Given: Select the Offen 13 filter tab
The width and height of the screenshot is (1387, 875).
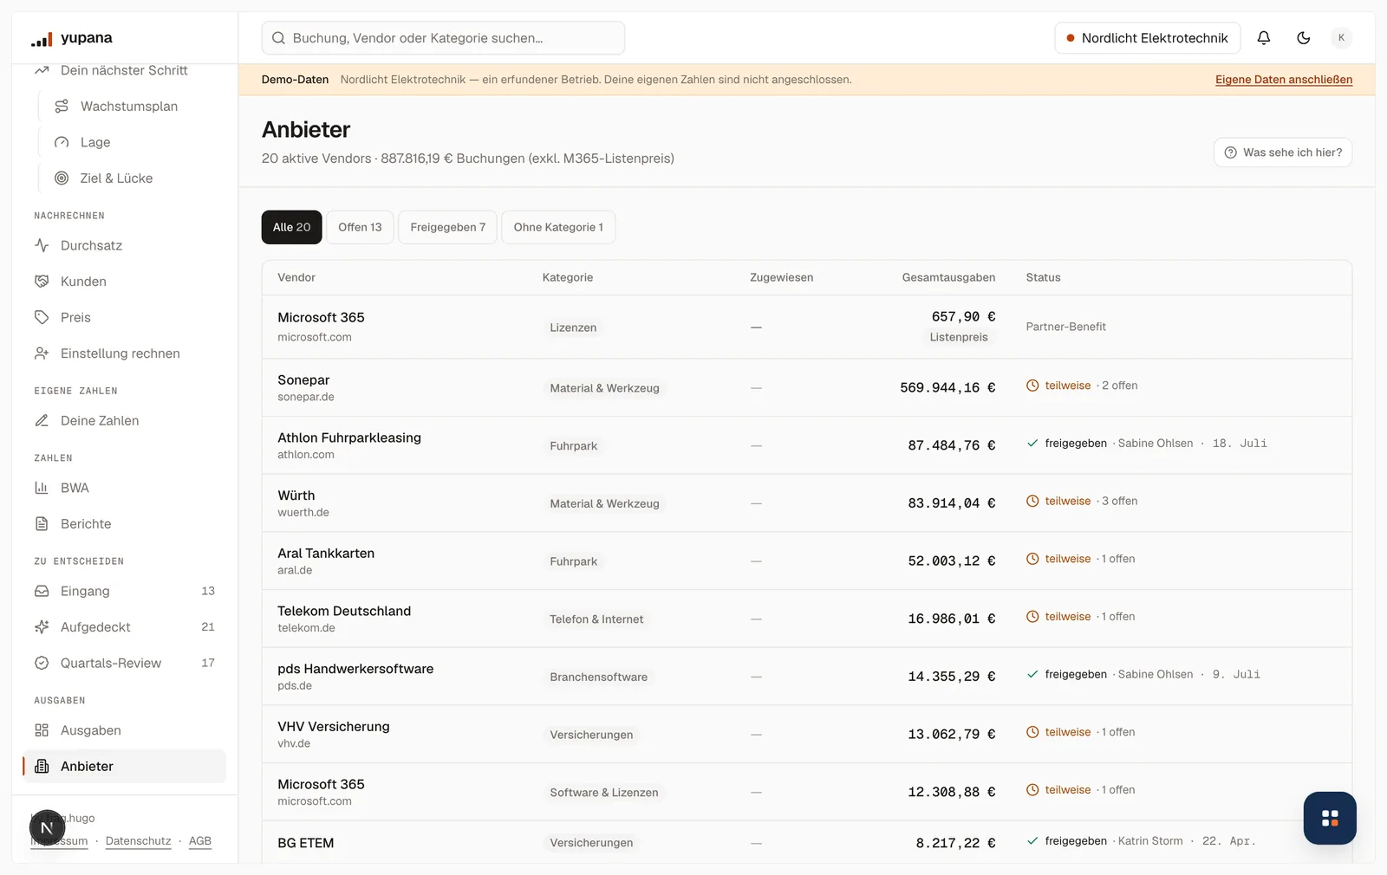Looking at the screenshot, I should (360, 227).
